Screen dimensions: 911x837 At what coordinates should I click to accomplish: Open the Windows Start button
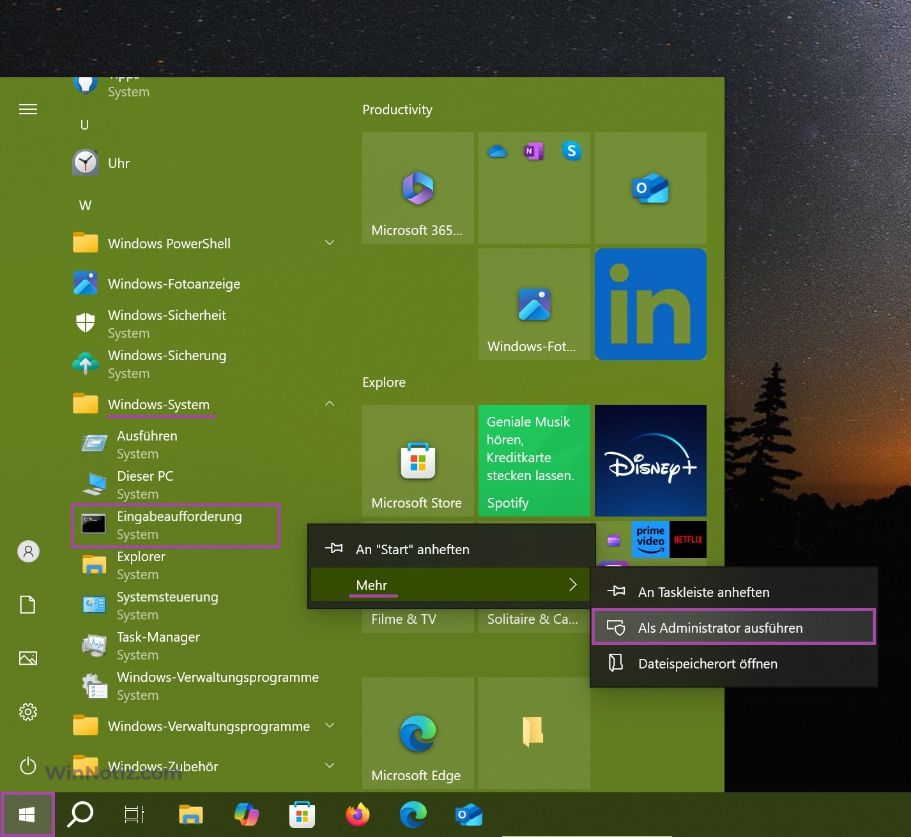tap(27, 814)
